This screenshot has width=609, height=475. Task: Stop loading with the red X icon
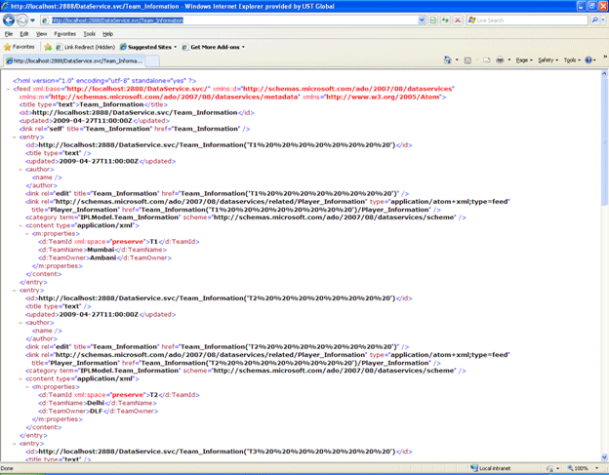[x=458, y=20]
